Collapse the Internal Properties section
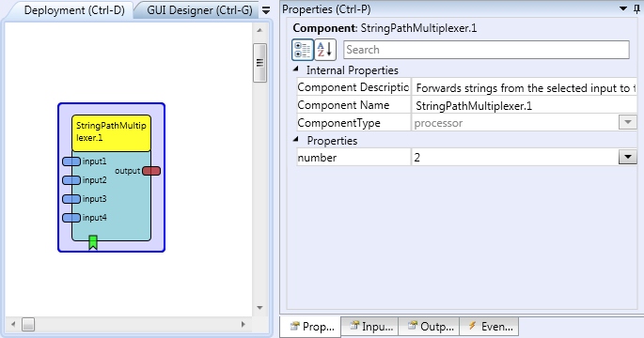 (296, 69)
